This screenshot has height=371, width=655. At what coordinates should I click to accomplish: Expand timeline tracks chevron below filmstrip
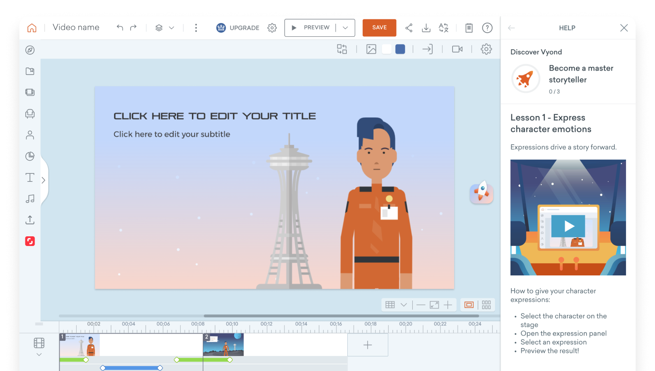(x=39, y=354)
